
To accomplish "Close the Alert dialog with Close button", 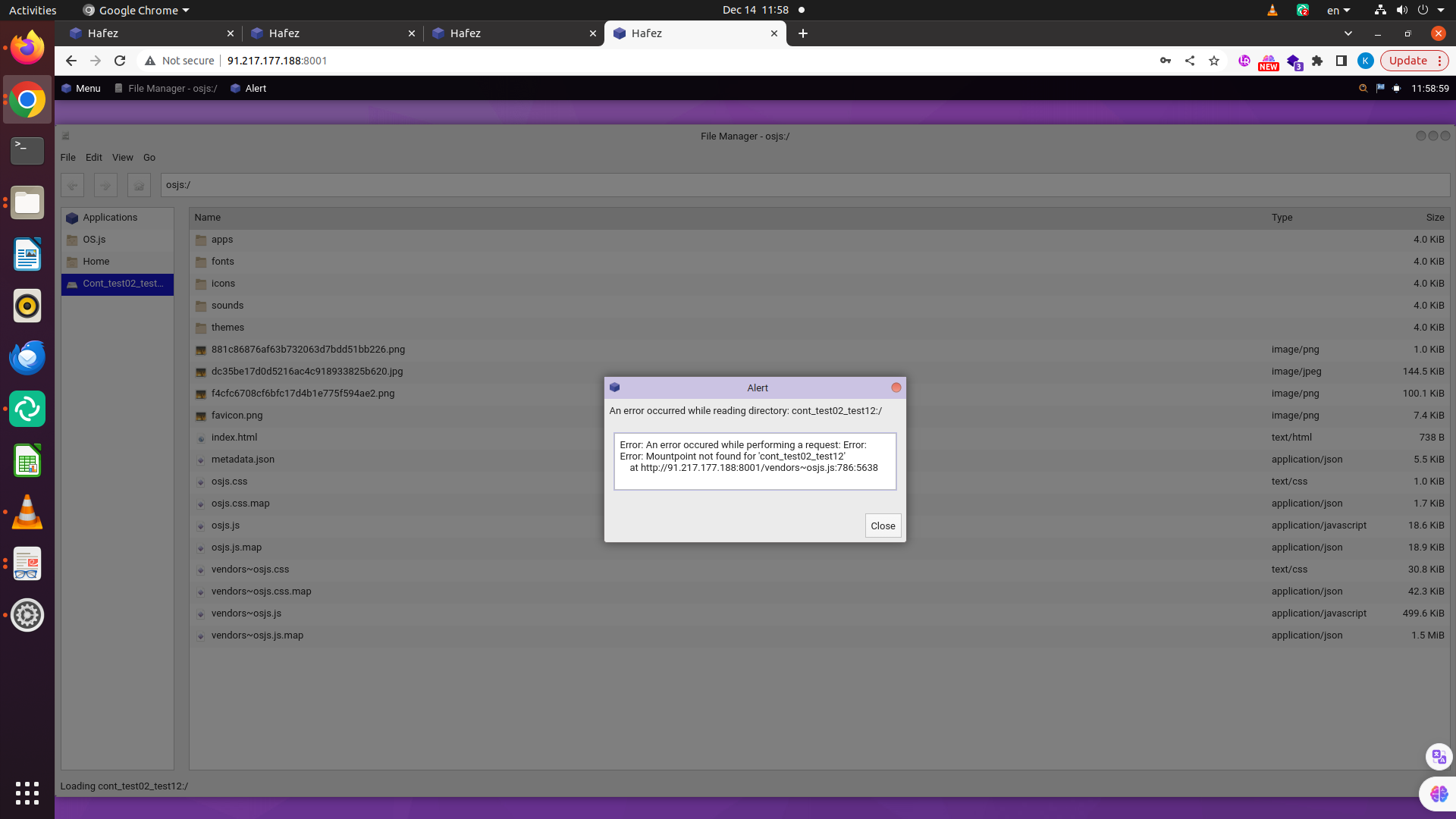I will click(883, 526).
